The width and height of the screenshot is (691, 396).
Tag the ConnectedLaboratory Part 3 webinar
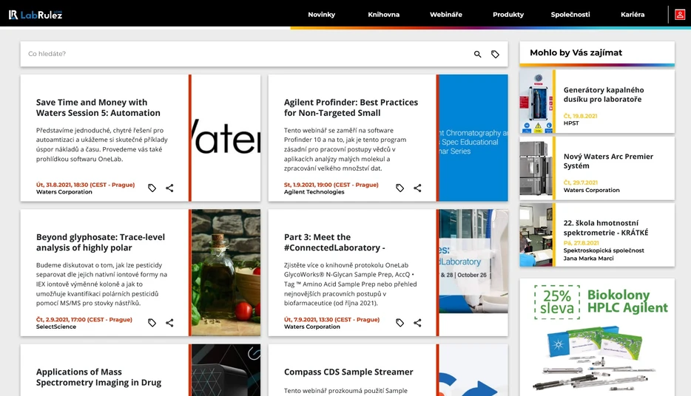click(x=400, y=323)
